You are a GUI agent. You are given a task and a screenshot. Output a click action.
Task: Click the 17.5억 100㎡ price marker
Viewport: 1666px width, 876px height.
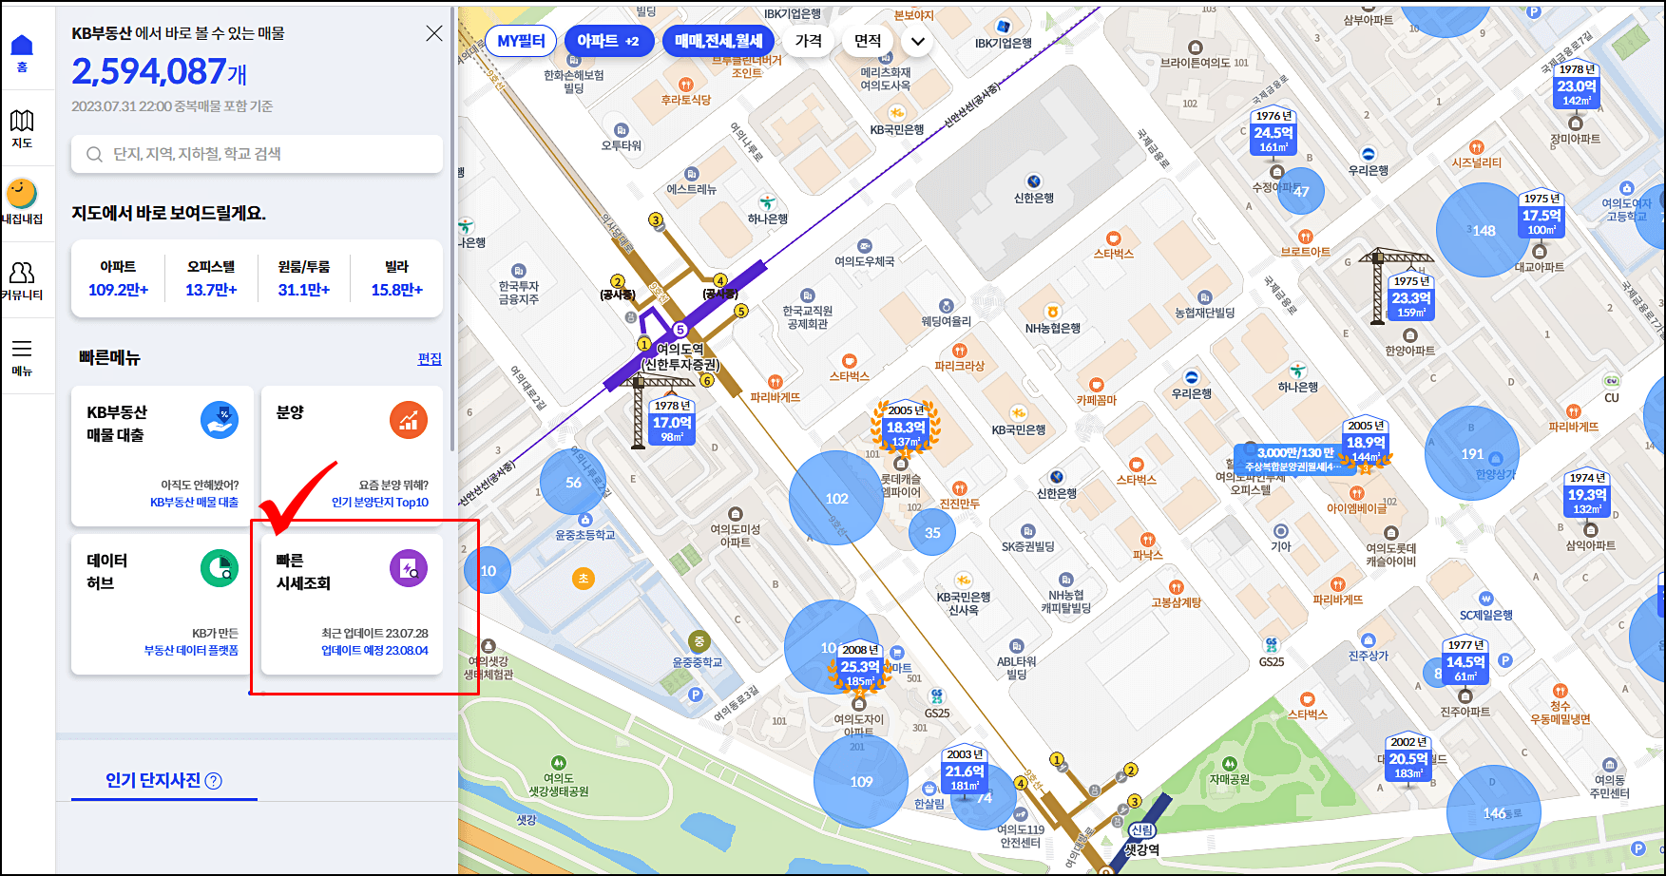pos(1542,215)
